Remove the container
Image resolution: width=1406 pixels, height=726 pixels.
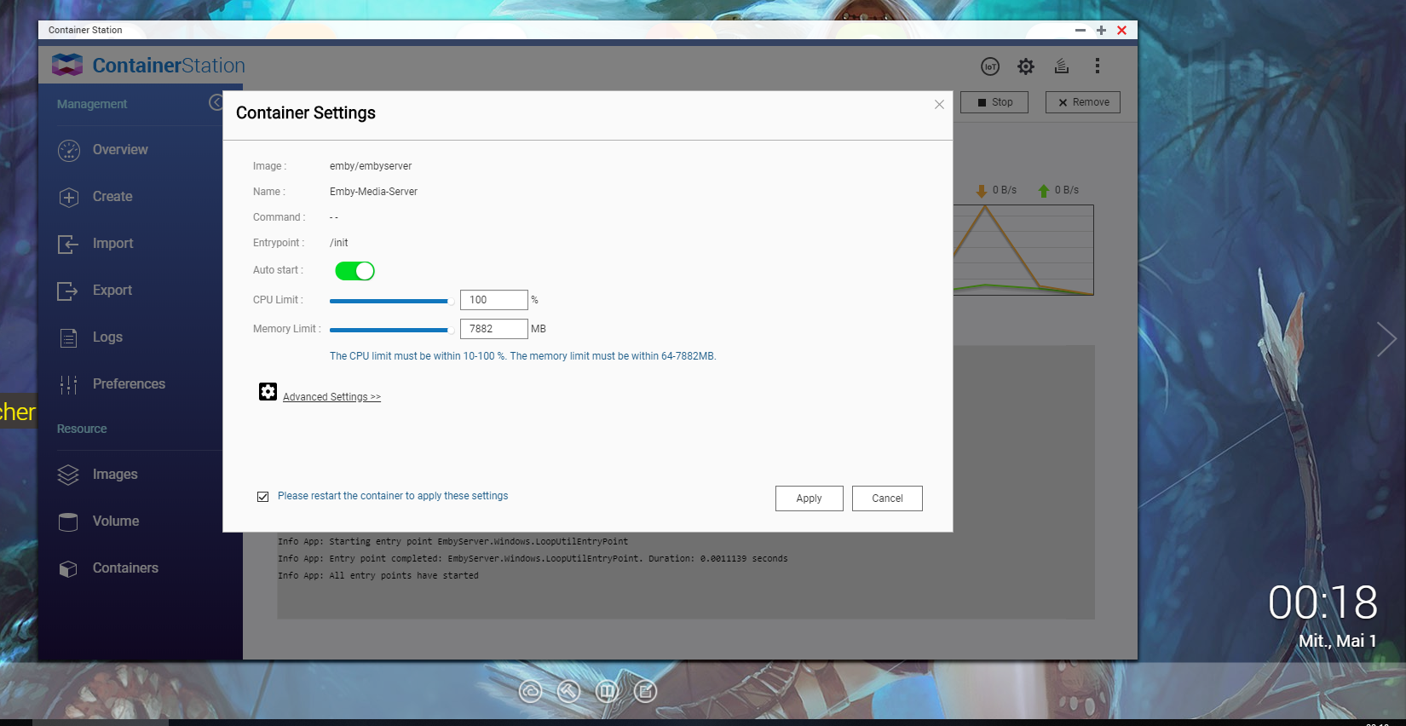pyautogui.click(x=1083, y=102)
